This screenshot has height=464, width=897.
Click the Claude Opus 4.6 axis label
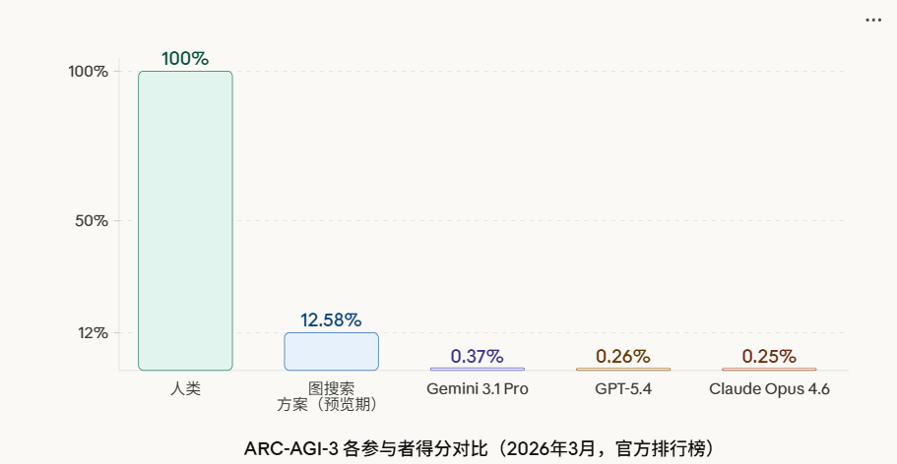click(x=769, y=388)
